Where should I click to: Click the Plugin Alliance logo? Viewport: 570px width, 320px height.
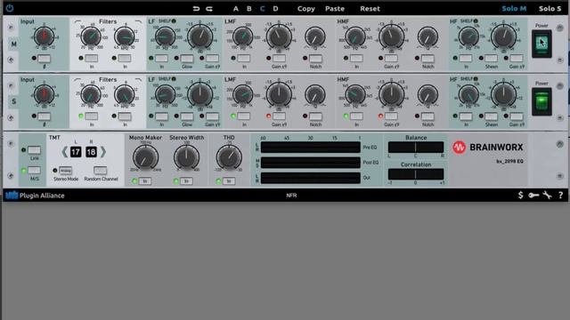pos(35,196)
